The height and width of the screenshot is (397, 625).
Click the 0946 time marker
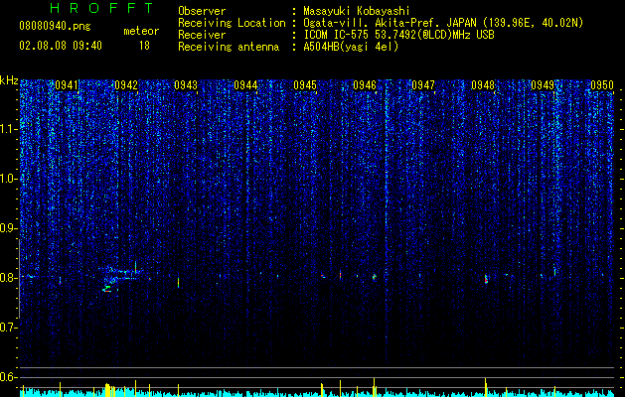pos(365,85)
